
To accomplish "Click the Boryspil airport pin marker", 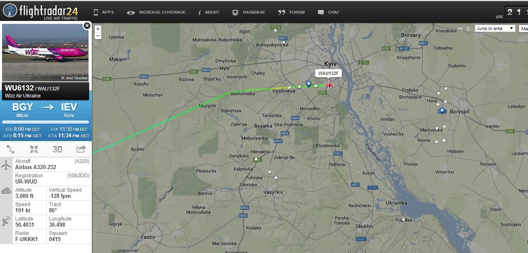I will (x=442, y=111).
